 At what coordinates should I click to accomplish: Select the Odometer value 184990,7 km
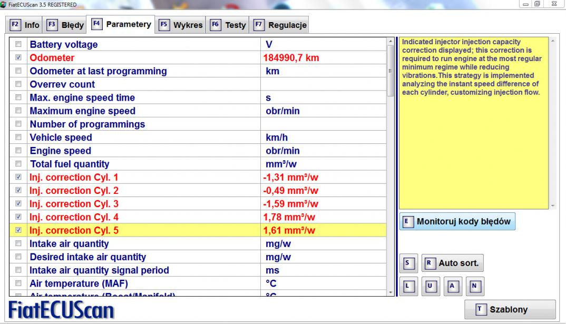click(x=291, y=58)
